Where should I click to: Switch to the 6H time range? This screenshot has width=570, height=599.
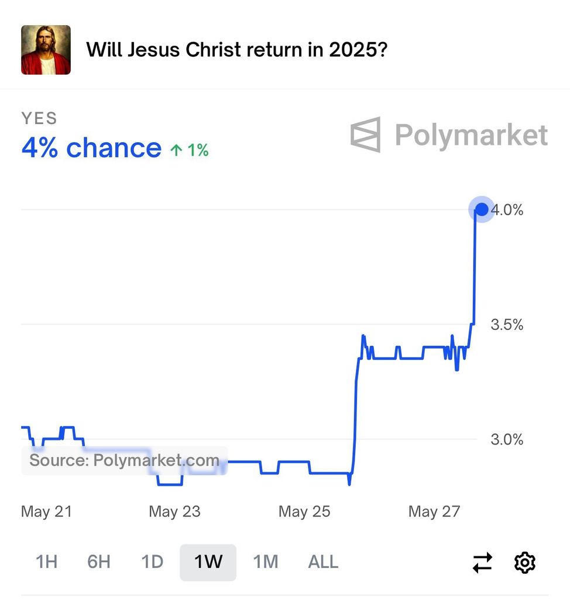(99, 562)
